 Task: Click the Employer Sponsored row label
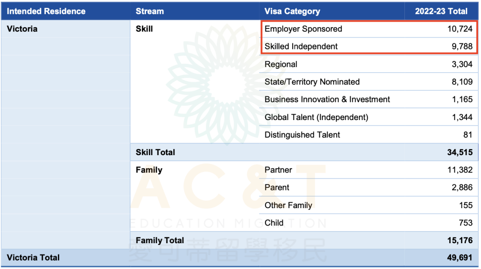tap(303, 29)
